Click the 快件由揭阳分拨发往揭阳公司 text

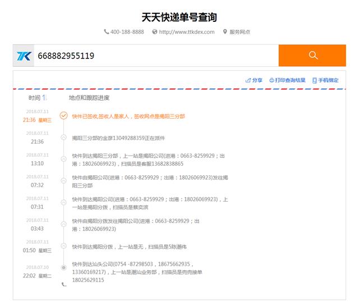[136, 225]
